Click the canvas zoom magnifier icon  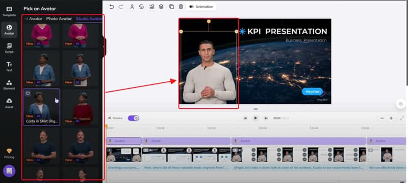(401, 104)
